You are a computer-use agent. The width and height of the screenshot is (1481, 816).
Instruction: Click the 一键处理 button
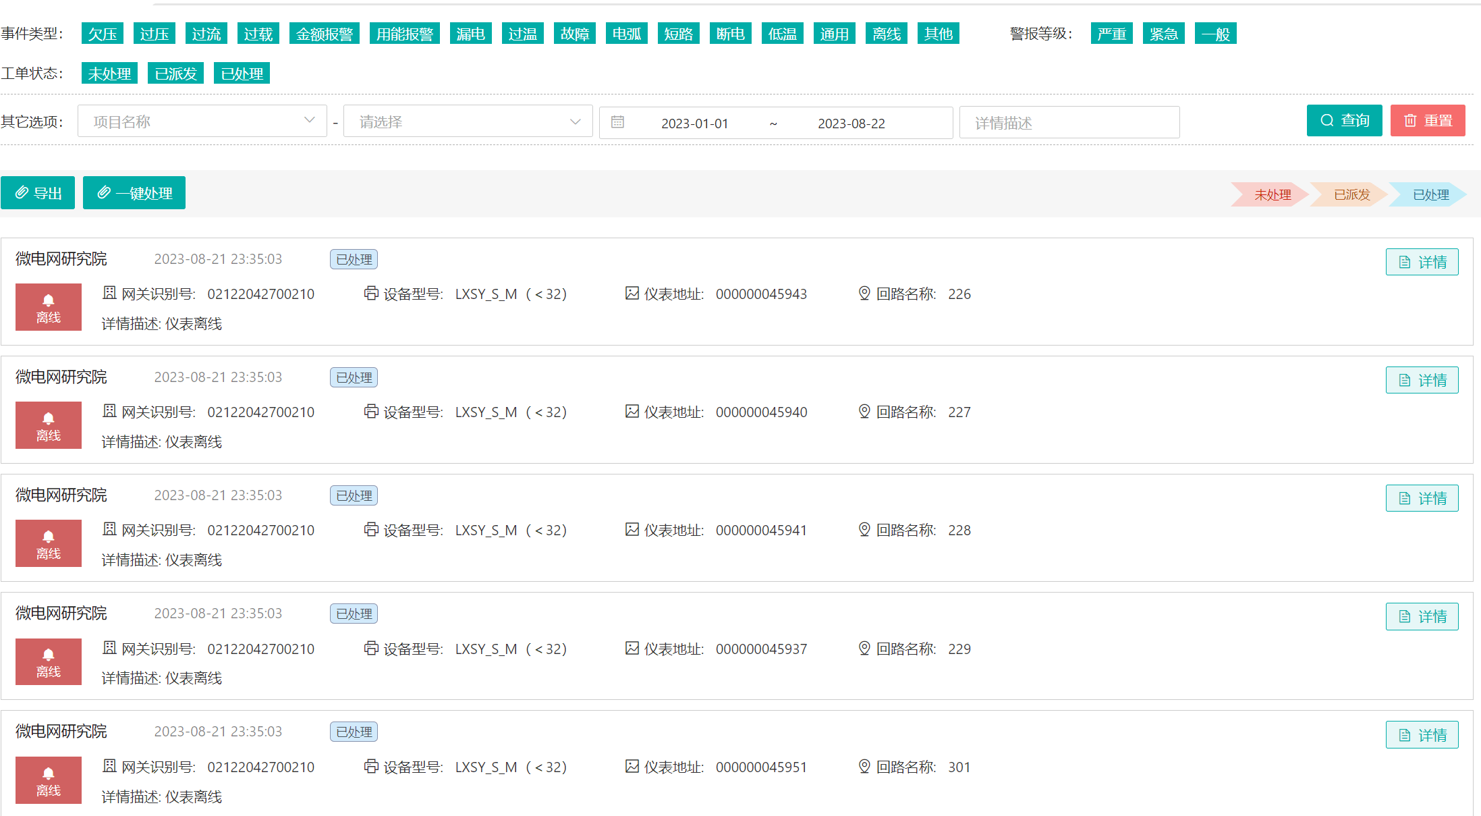pyautogui.click(x=134, y=193)
